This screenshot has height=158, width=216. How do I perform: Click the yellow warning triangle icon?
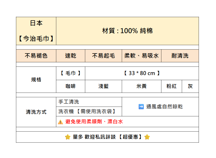[x=60, y=122]
